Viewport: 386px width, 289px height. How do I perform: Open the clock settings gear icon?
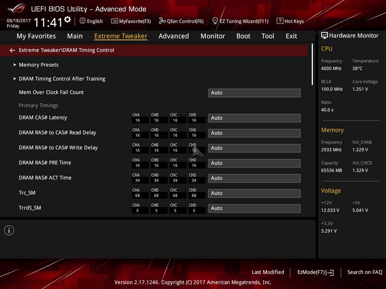point(67,20)
